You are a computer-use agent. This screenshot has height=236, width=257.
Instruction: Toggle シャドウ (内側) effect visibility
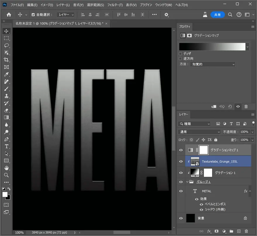(202, 210)
